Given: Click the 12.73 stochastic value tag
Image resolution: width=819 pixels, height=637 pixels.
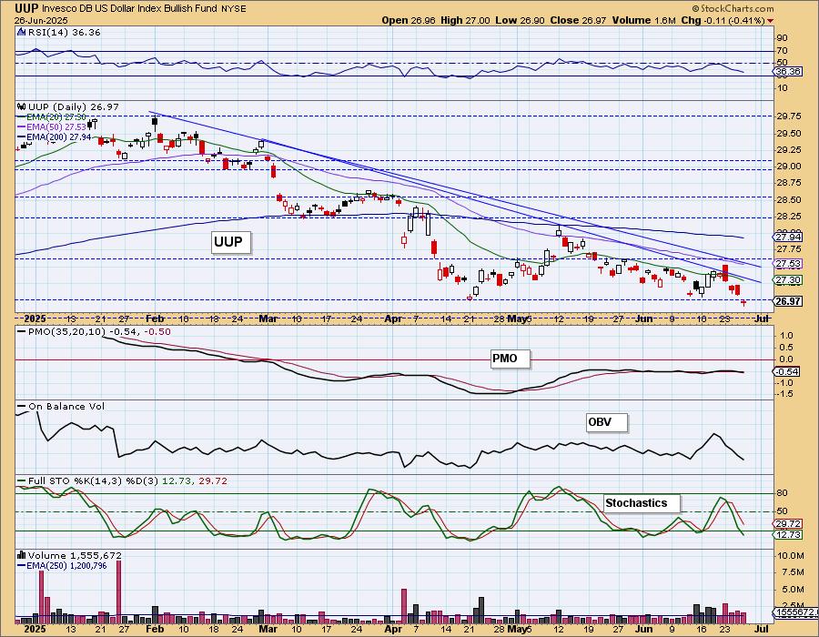Looking at the screenshot, I should tap(789, 535).
